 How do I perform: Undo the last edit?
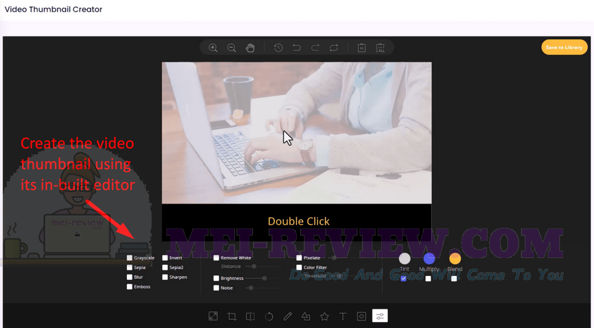296,48
